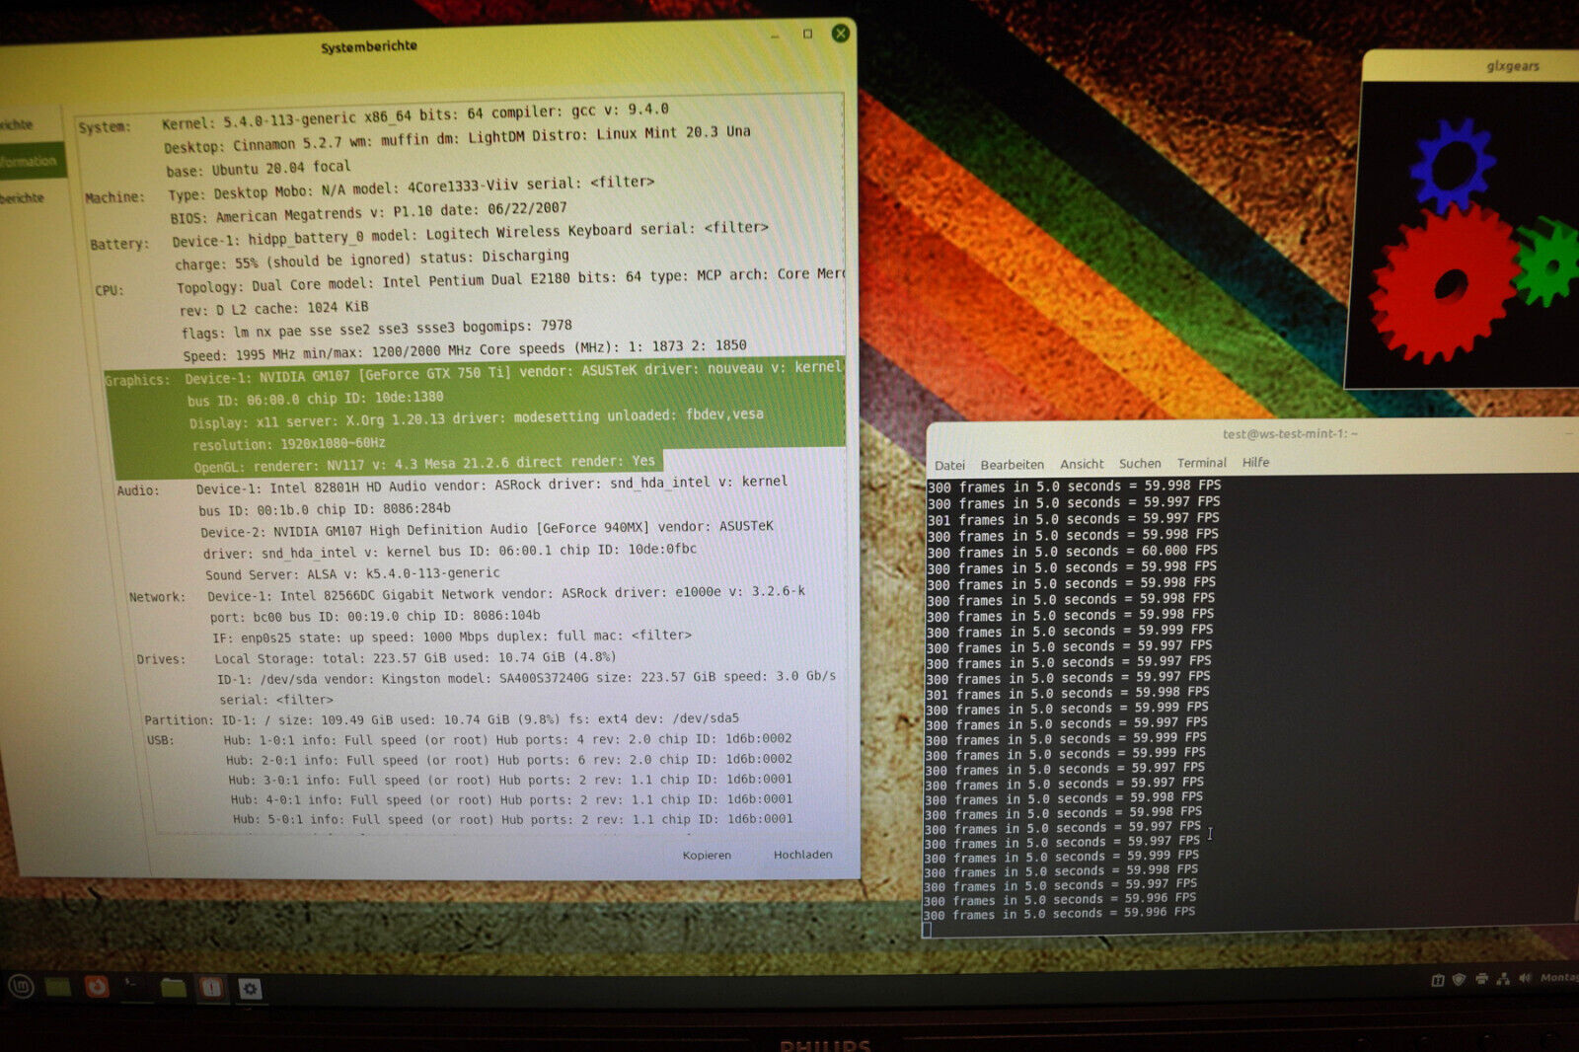This screenshot has height=1052, width=1579.
Task: Select the gear window entry in the taskbar
Action: tap(250, 988)
